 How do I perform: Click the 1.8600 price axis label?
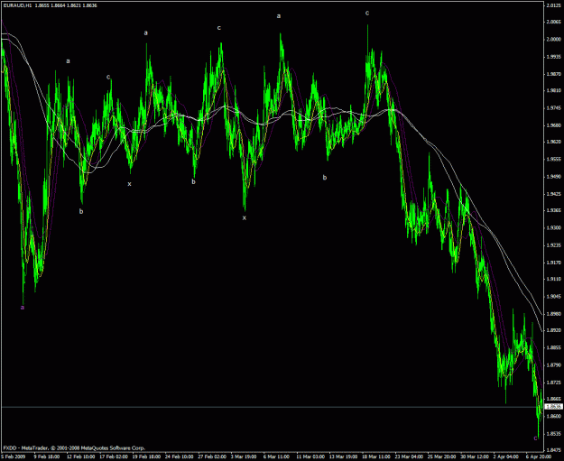pos(553,416)
